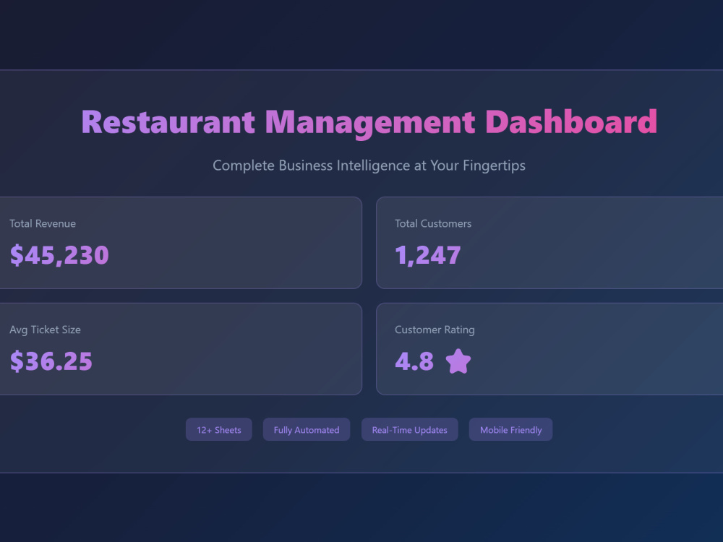Click the Avg Ticket Size label
The image size is (723, 542).
point(45,330)
